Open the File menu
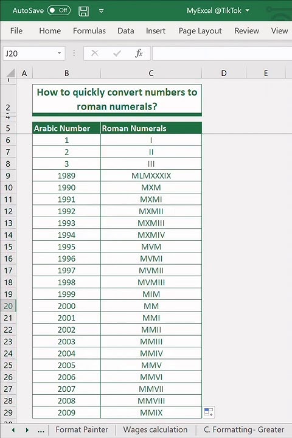This screenshot has height=438, width=292. point(16,31)
